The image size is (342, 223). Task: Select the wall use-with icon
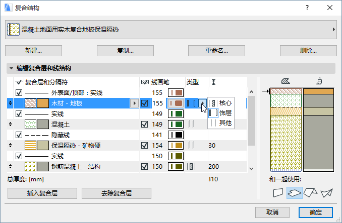click(278, 192)
